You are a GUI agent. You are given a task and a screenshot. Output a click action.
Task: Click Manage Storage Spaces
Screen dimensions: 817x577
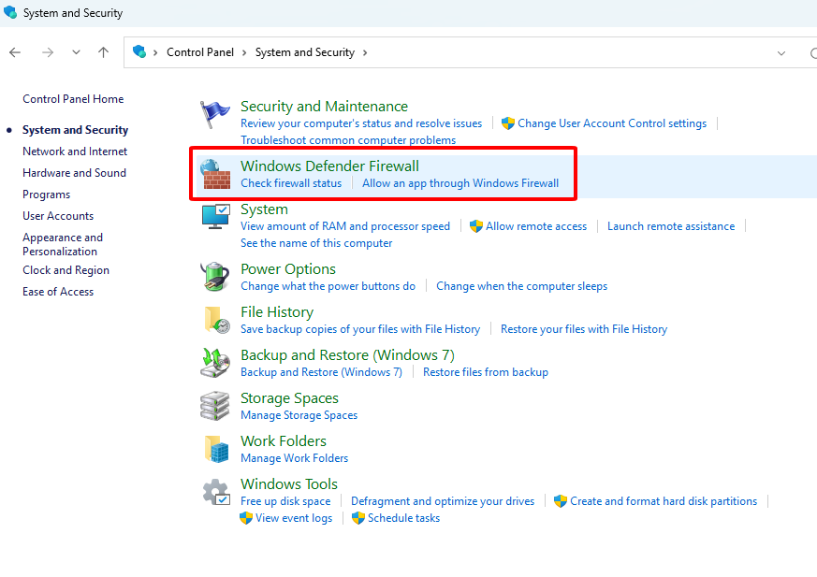tap(299, 415)
